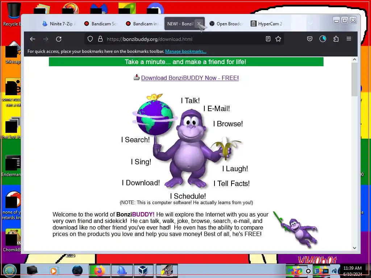371x278 pixels.
Task: Switch to the Open Broadc tab
Action: click(226, 24)
